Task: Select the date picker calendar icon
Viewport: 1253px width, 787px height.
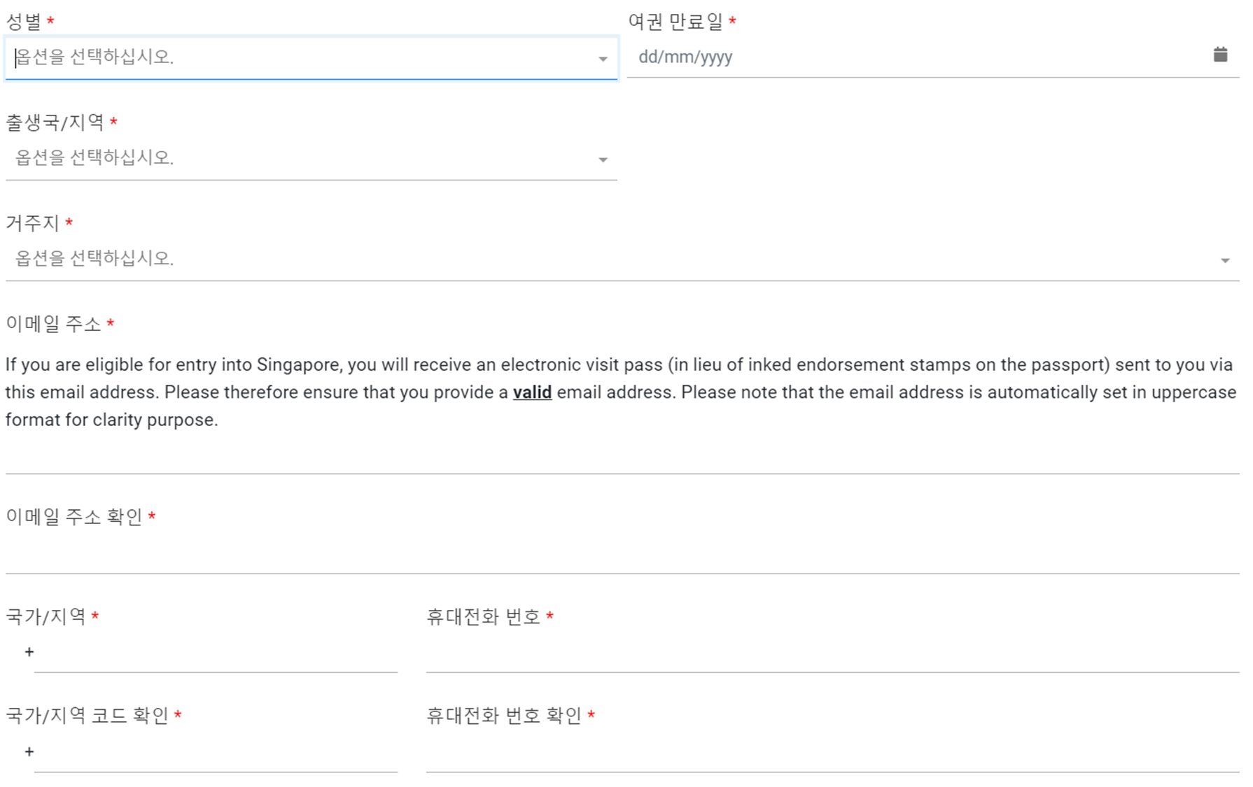Action: coord(1221,53)
